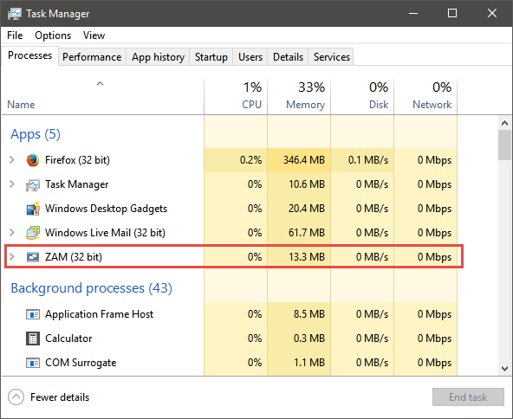The height and width of the screenshot is (419, 513).
Task: Open the Startup tab
Action: [211, 57]
